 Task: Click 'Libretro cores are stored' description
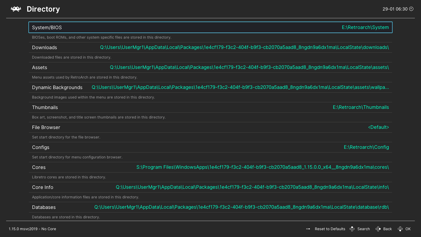69,177
